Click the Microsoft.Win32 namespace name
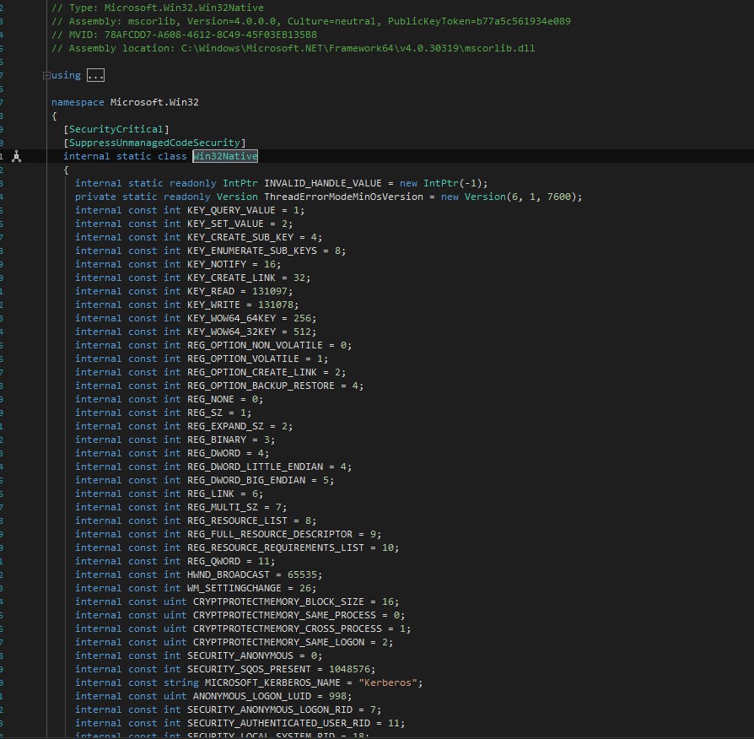Image resolution: width=754 pixels, height=739 pixels. click(154, 102)
